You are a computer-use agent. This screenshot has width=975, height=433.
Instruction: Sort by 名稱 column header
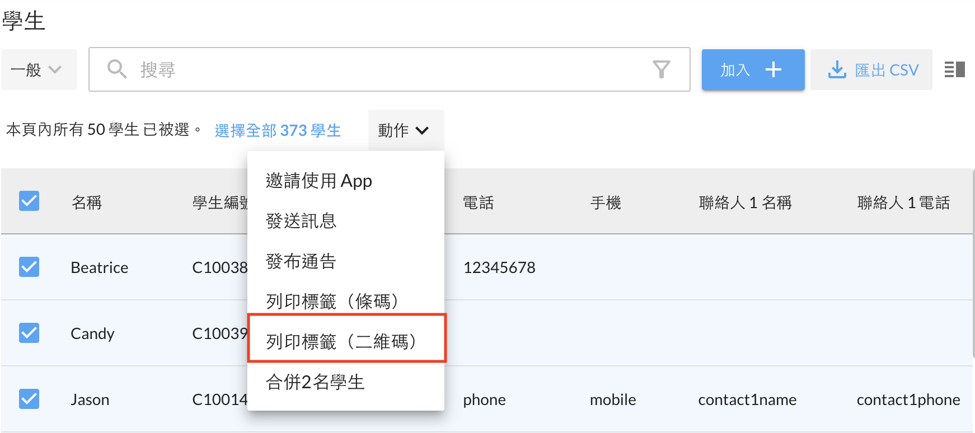[x=87, y=203]
